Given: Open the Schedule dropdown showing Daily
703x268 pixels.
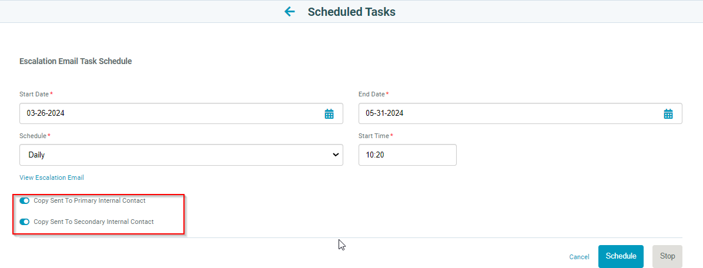Looking at the screenshot, I should (182, 155).
